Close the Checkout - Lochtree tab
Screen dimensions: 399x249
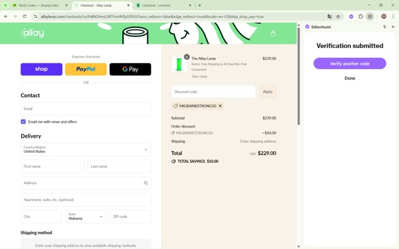click(x=190, y=5)
